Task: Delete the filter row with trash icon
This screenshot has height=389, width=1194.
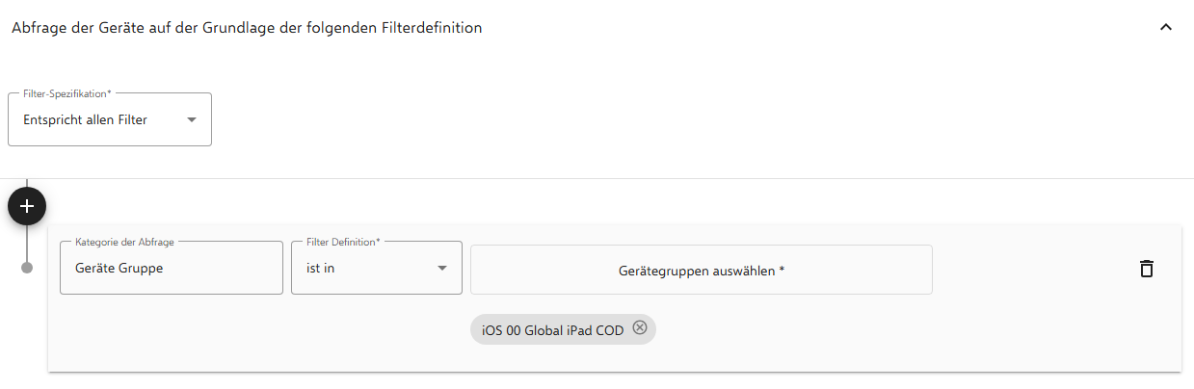Action: [1146, 269]
